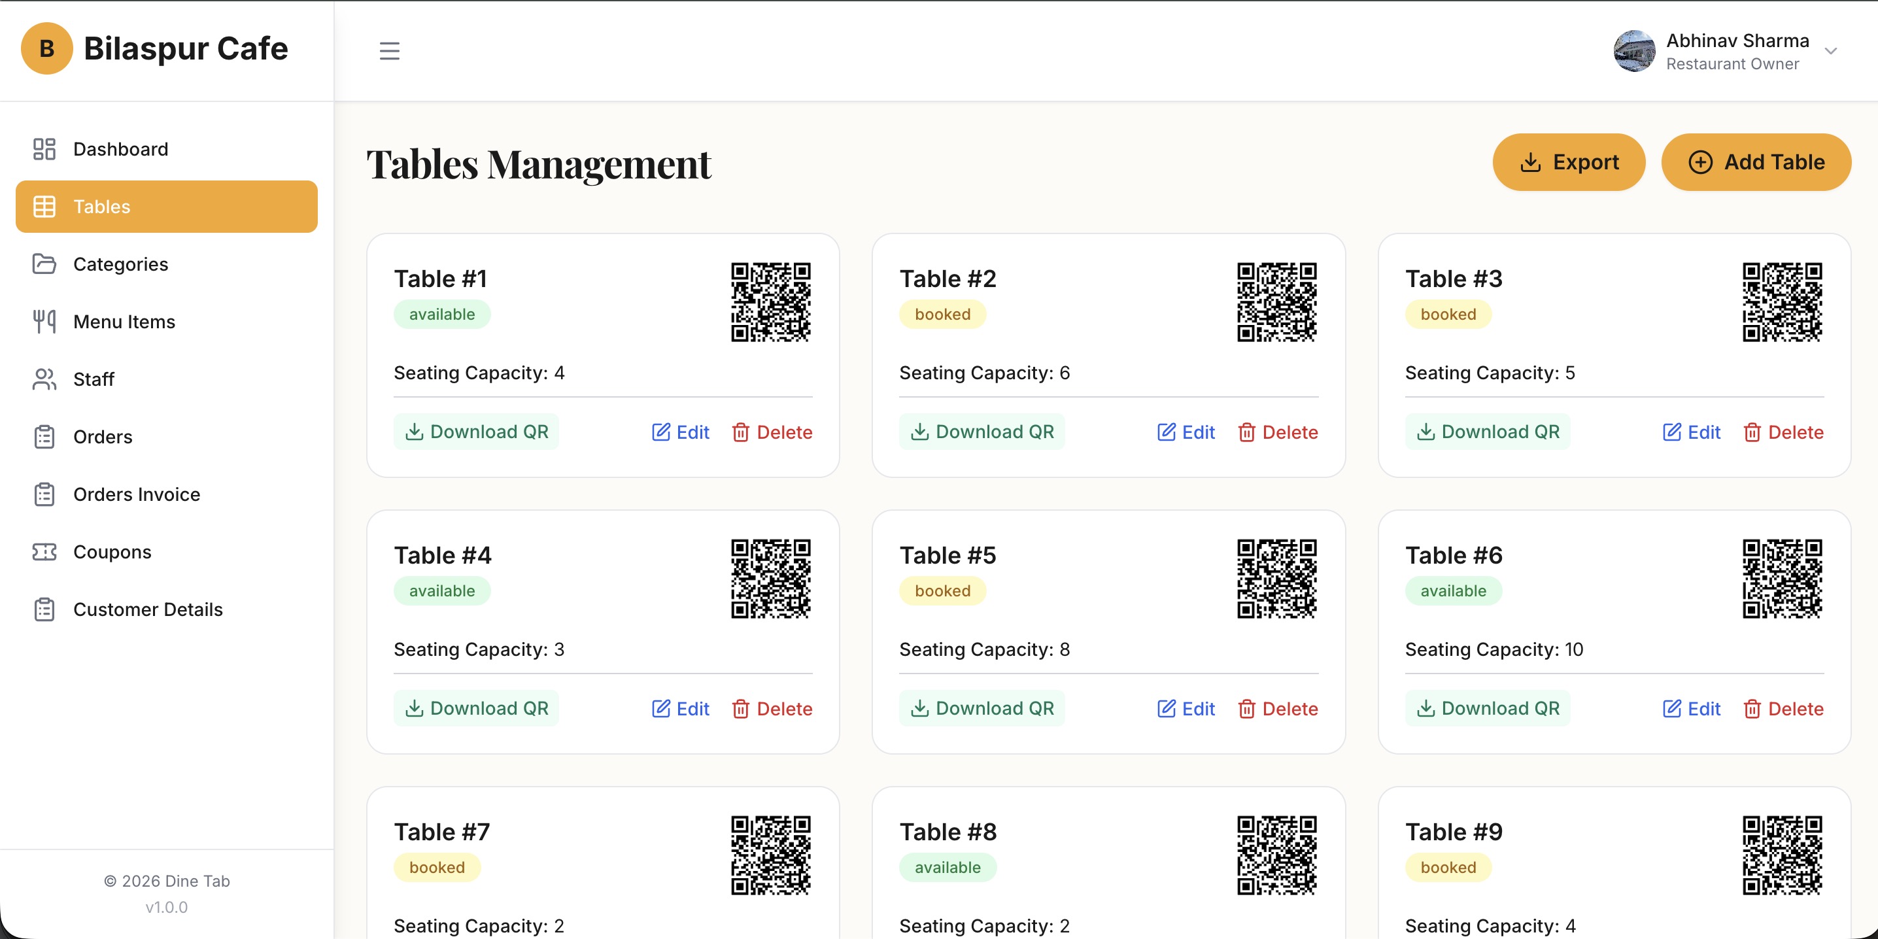1878x939 pixels.
Task: Open the Dashboard page
Action: click(x=166, y=148)
